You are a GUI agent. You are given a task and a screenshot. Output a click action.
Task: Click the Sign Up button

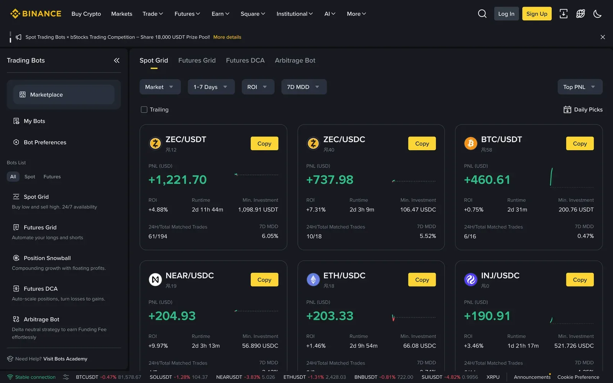(537, 14)
